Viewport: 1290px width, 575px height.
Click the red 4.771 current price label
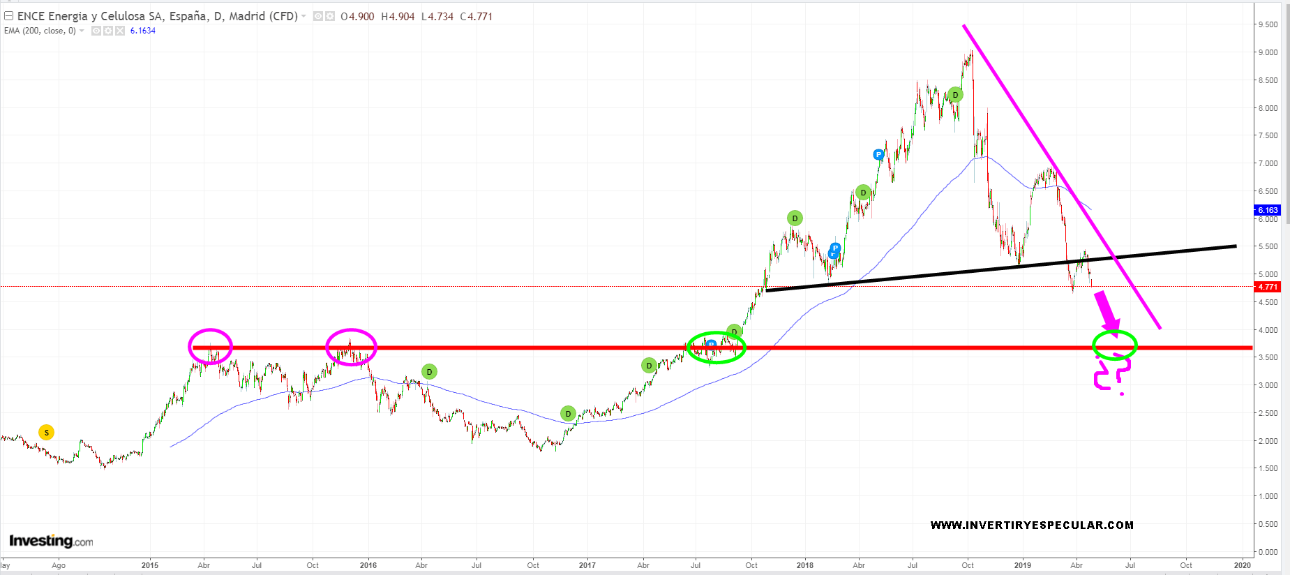[x=1267, y=287]
